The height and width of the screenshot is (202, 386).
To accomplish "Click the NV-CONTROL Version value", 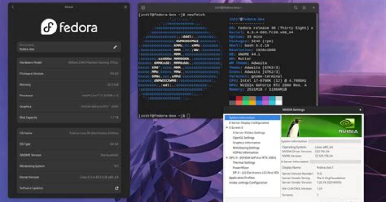I will [319, 188].
